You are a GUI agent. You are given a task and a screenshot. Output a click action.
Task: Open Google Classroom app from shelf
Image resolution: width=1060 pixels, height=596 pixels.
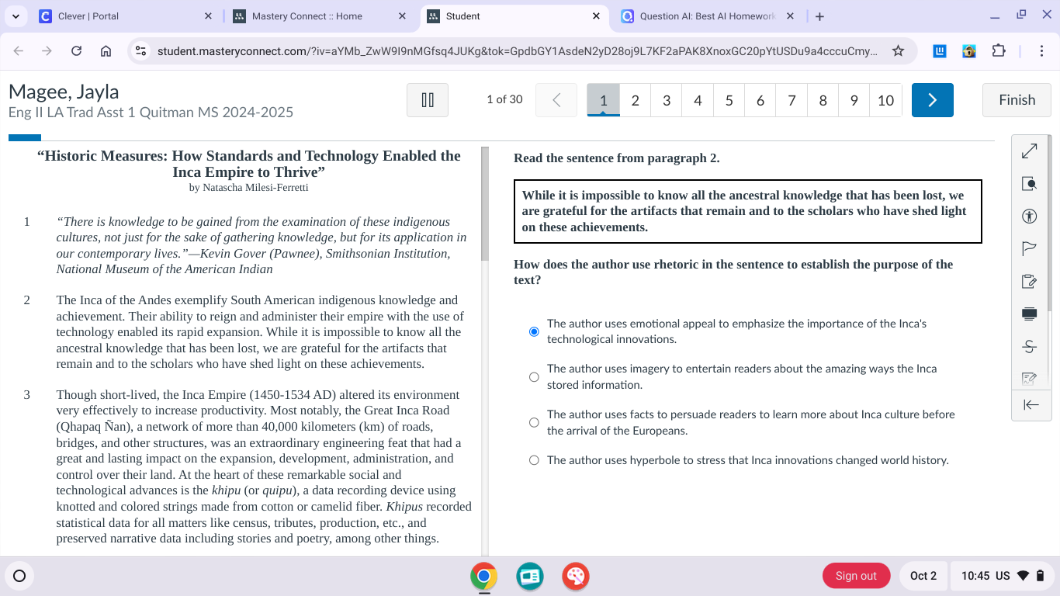[530, 576]
